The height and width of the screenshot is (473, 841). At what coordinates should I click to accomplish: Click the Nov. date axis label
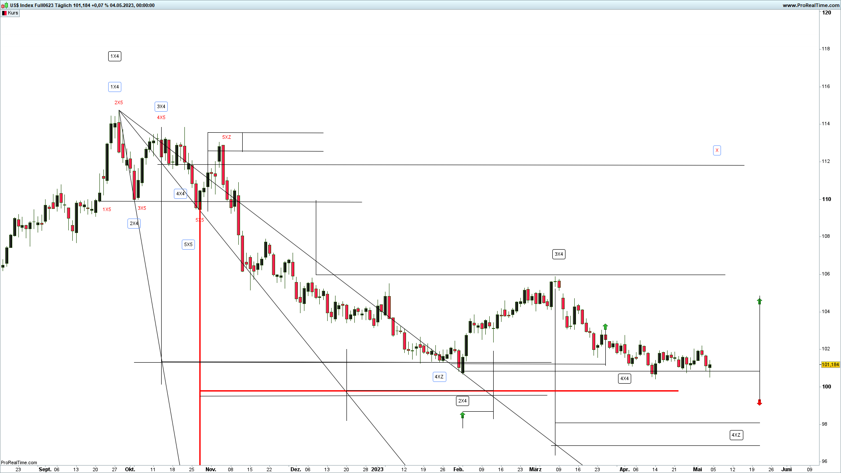pos(211,469)
